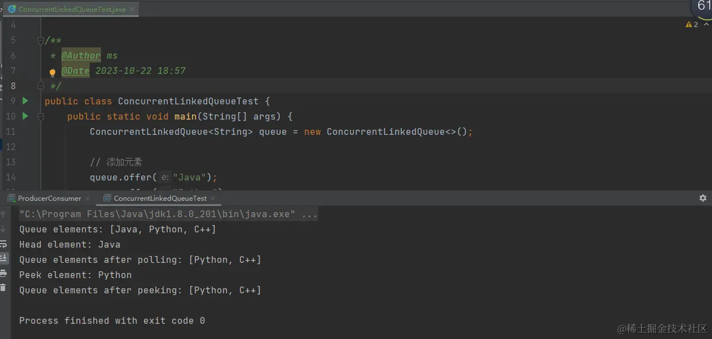The height and width of the screenshot is (339, 712).
Task: Click the up arrow in the console toolbar
Action: coord(3,214)
